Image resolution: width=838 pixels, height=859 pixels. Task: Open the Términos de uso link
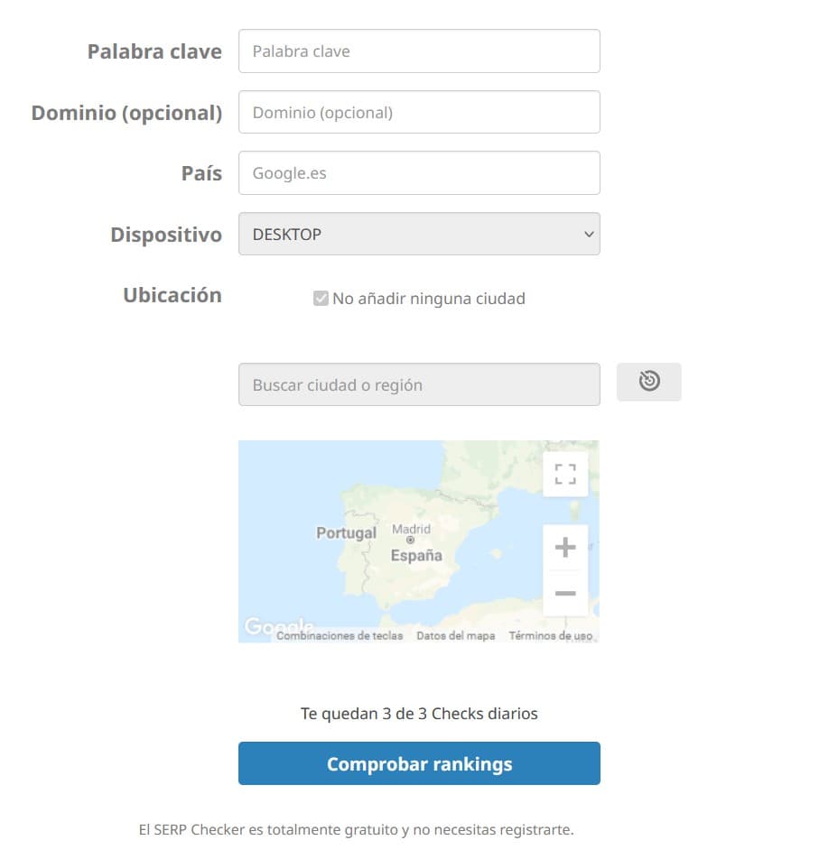point(551,635)
